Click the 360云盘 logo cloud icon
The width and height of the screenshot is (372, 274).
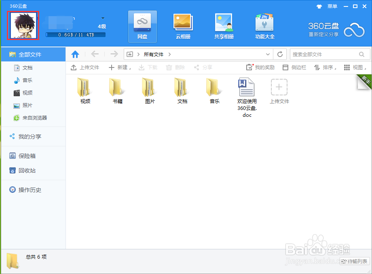coord(354,30)
